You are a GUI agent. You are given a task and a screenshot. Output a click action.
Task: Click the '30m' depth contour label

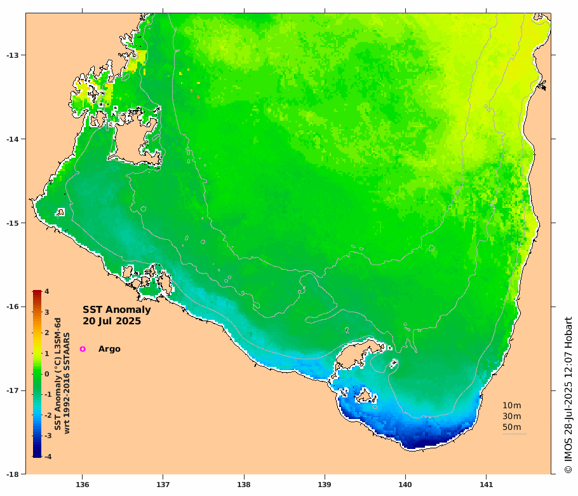(511, 416)
